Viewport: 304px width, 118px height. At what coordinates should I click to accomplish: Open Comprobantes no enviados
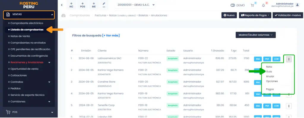tap(28, 43)
